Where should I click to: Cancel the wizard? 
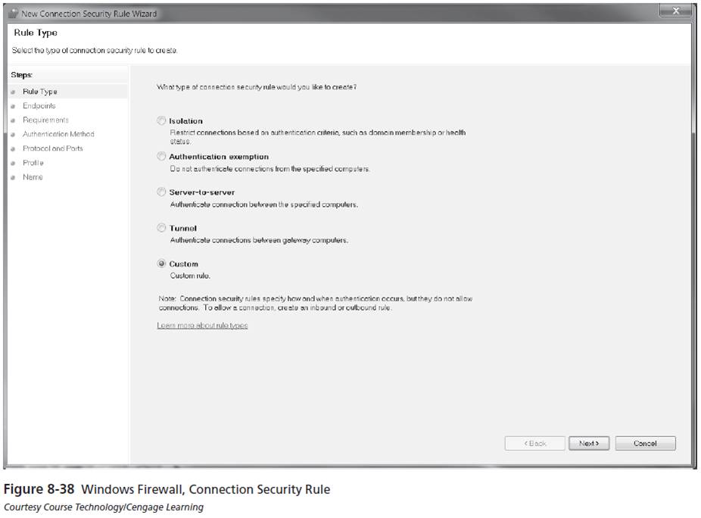645,443
